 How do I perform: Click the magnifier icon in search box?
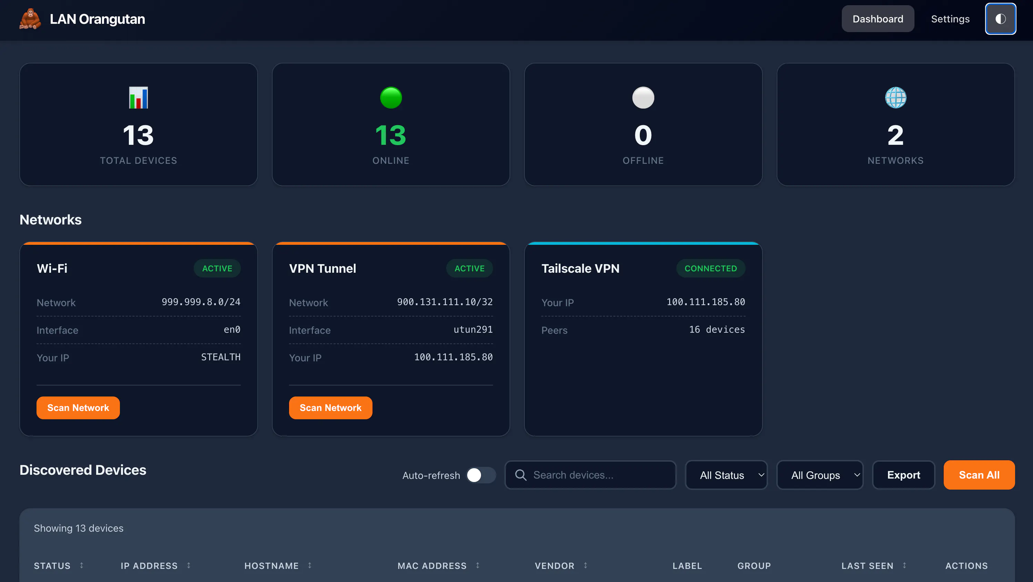click(x=521, y=475)
